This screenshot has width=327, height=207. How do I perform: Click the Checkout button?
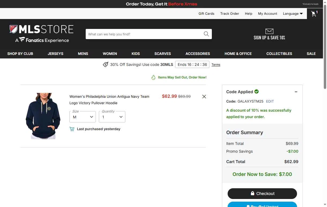pyautogui.click(x=262, y=194)
